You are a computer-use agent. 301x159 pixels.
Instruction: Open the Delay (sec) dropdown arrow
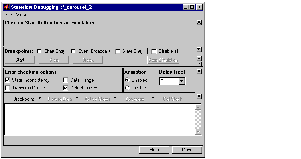[181, 81]
